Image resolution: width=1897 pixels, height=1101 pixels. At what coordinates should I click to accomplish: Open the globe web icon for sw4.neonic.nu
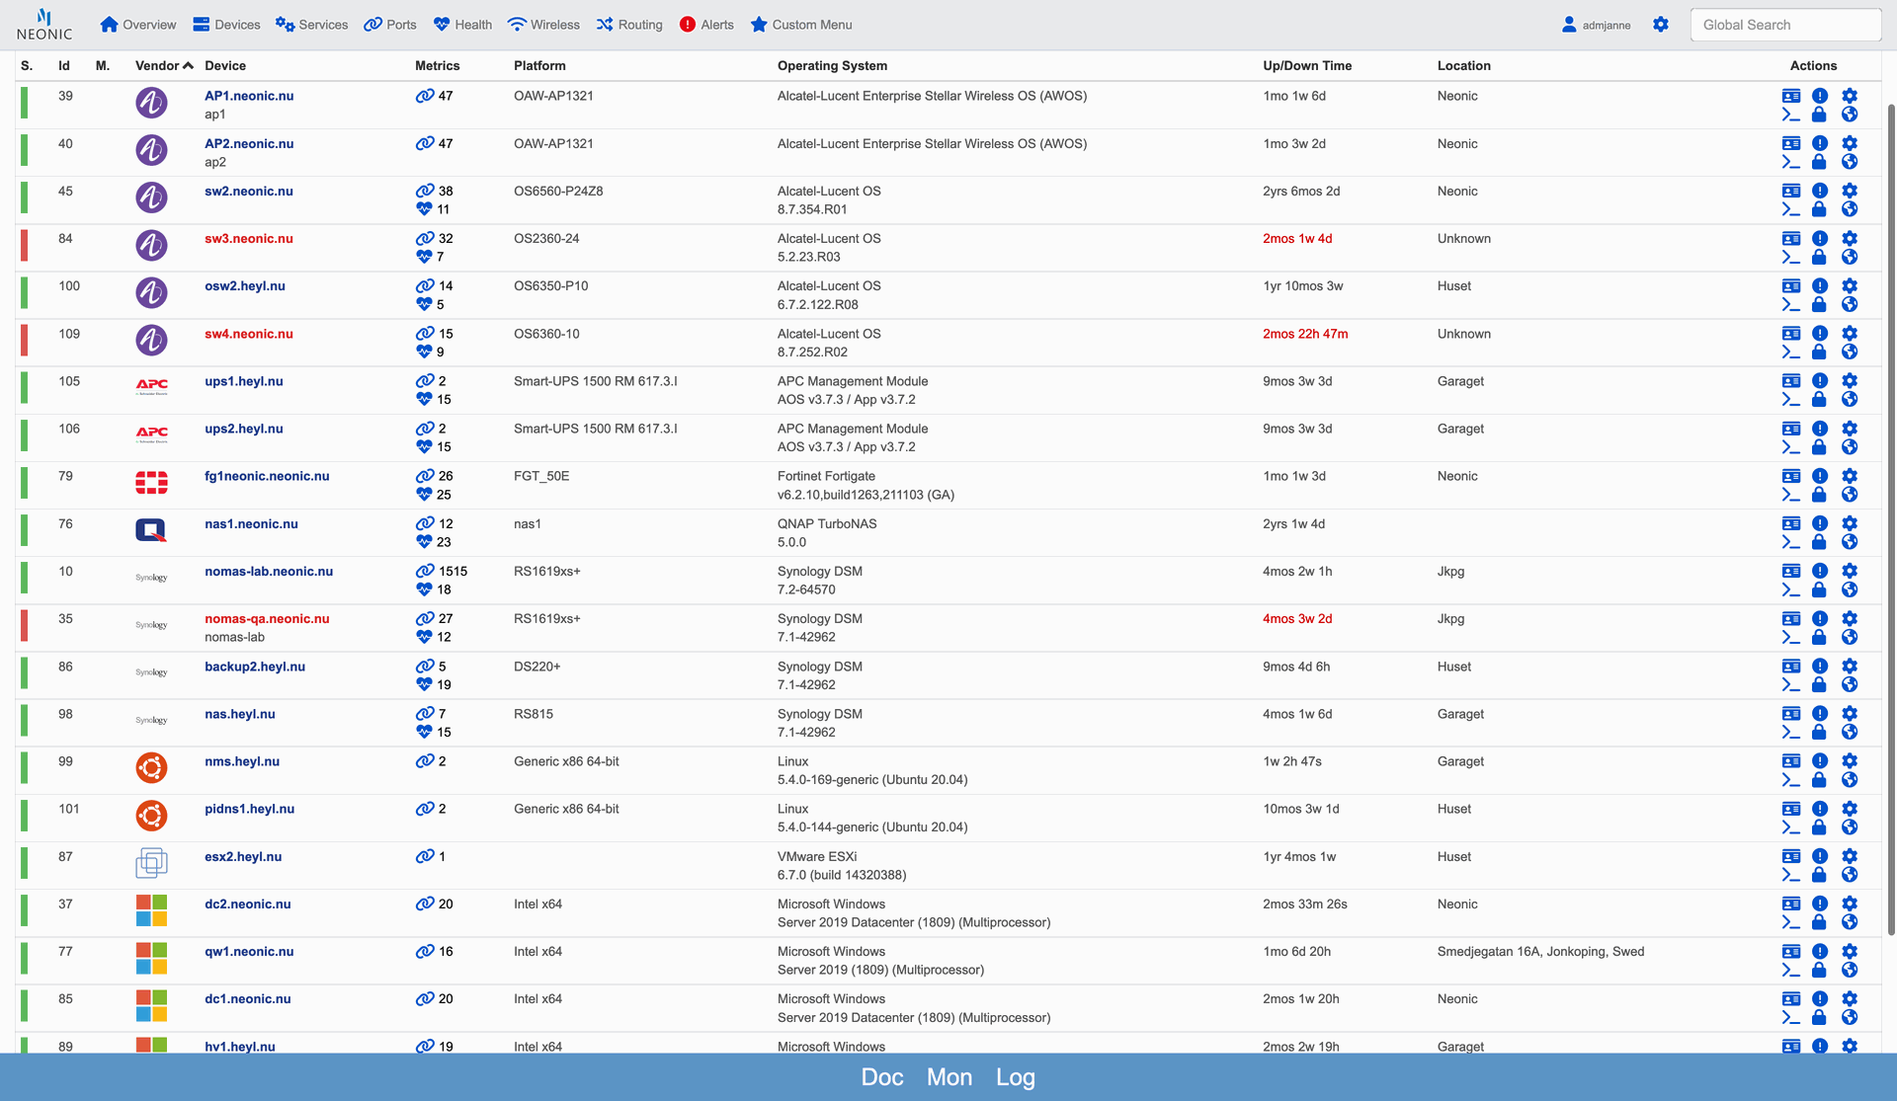tap(1850, 352)
